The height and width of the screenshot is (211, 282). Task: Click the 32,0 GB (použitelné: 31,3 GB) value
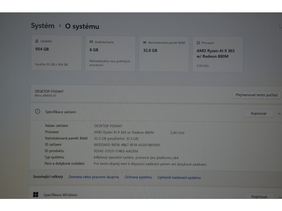pyautogui.click(x=116, y=139)
